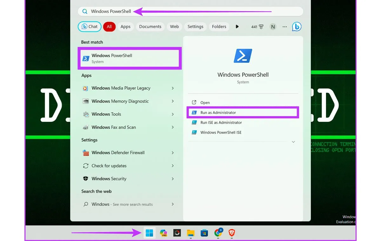Choose Run as Administrator
This screenshot has width=381, height=241.
click(218, 113)
